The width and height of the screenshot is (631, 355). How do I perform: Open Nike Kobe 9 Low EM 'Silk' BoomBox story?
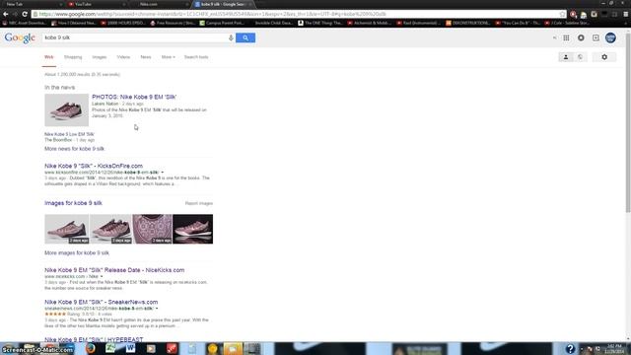pyautogui.click(x=69, y=134)
